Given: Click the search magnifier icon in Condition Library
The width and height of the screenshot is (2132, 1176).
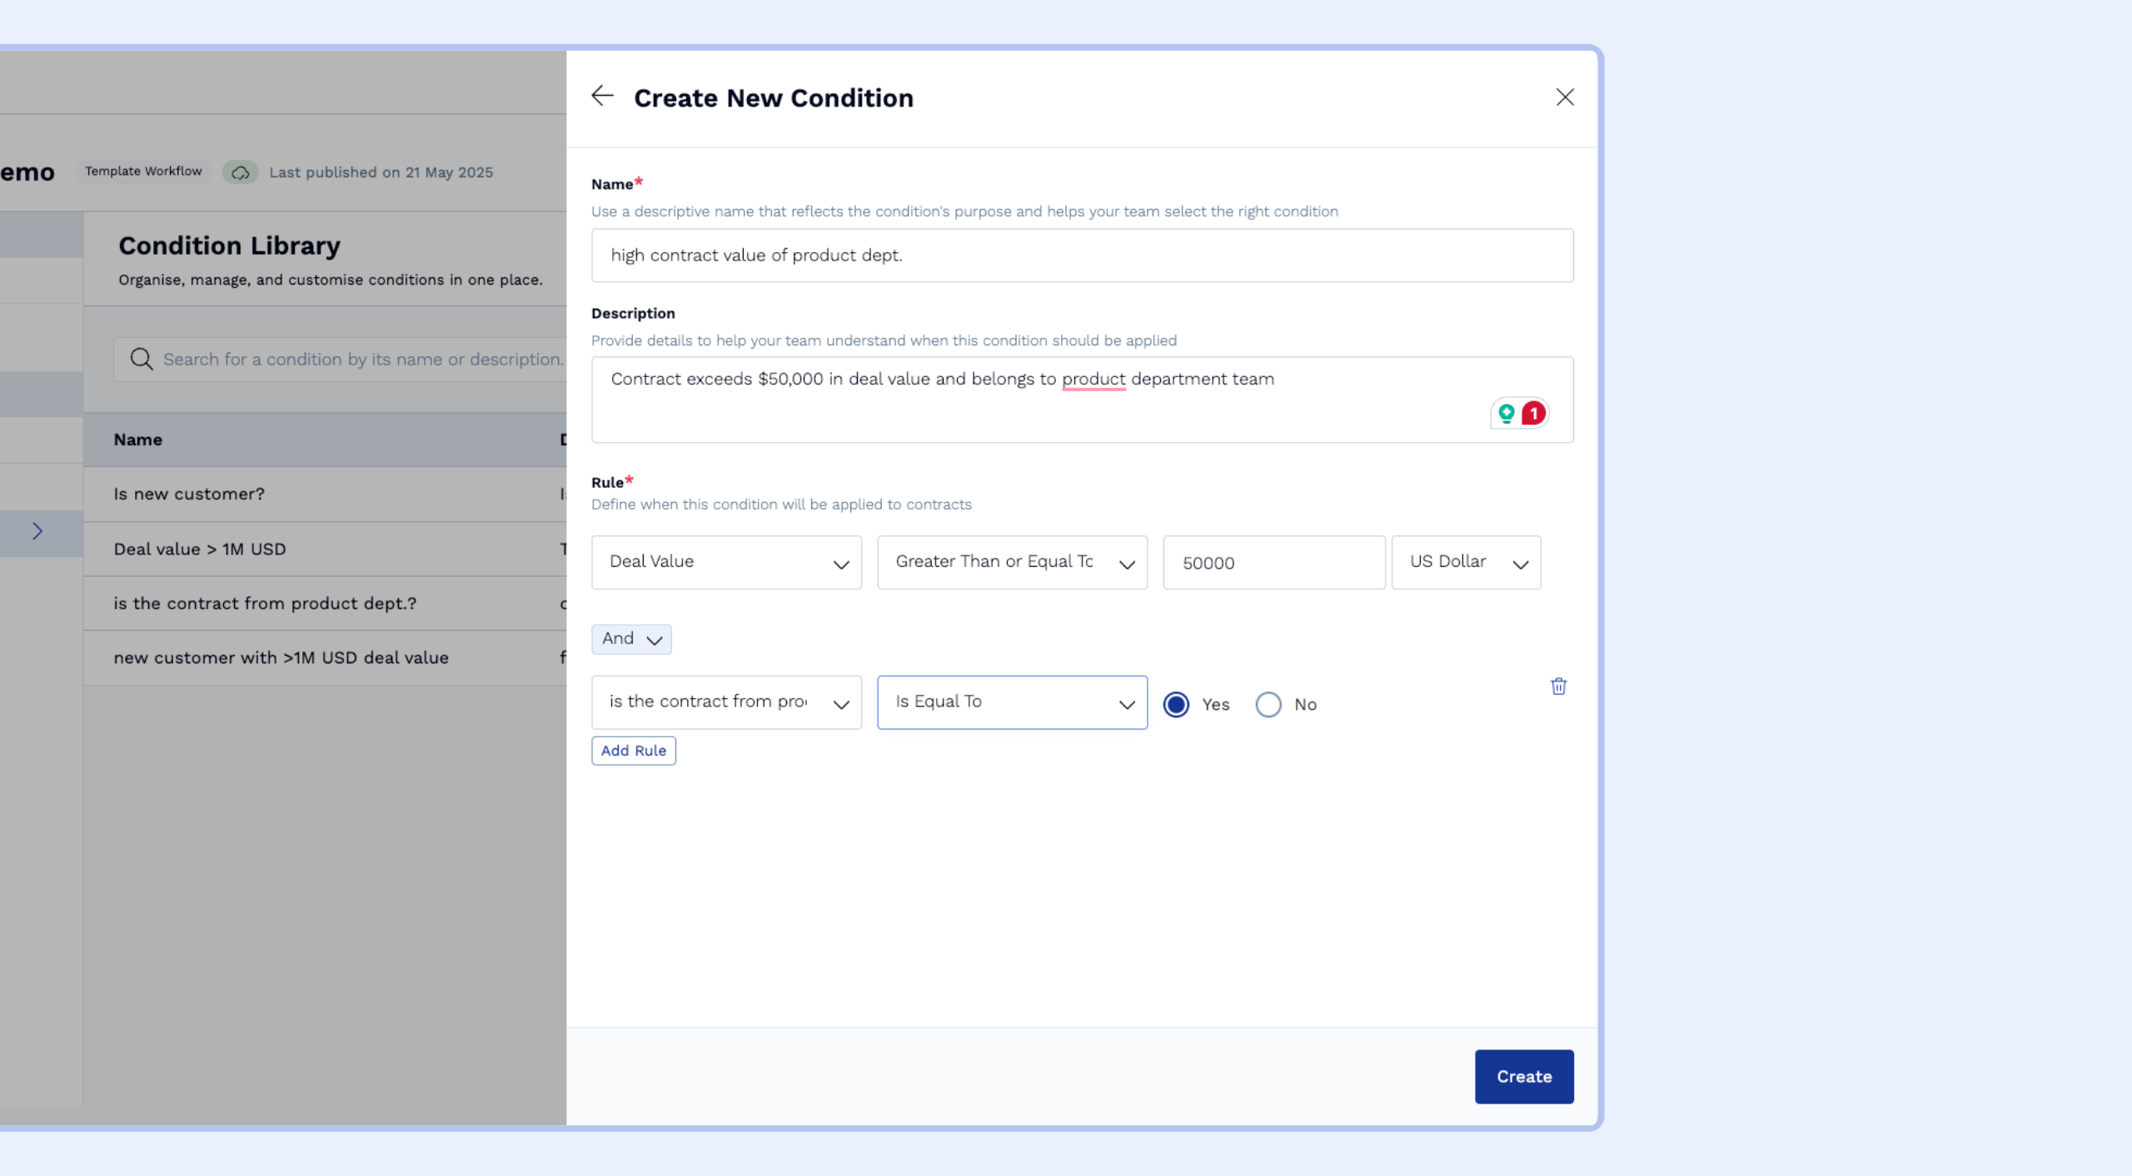Looking at the screenshot, I should pos(142,359).
